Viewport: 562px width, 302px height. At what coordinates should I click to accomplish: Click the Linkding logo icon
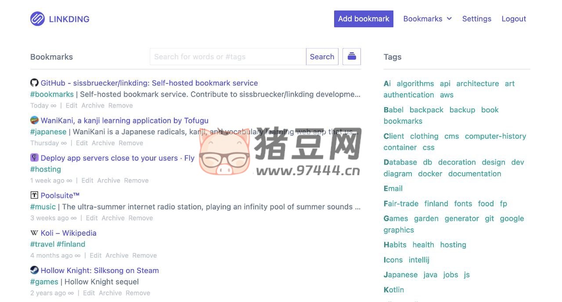37,19
